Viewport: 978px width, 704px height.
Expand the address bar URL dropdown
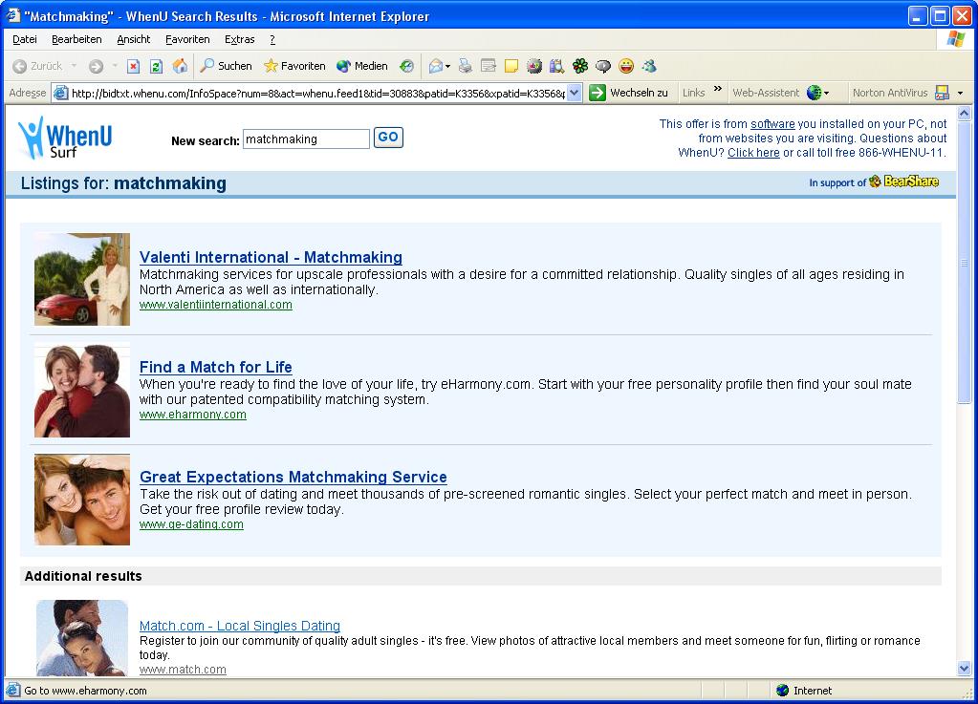(576, 93)
